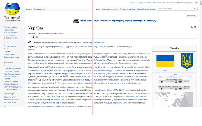
Task: Open MENIU on the instrumental player
Action: [187, 82]
